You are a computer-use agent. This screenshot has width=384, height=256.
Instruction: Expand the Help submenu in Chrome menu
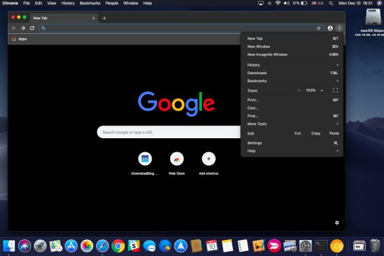[292, 151]
